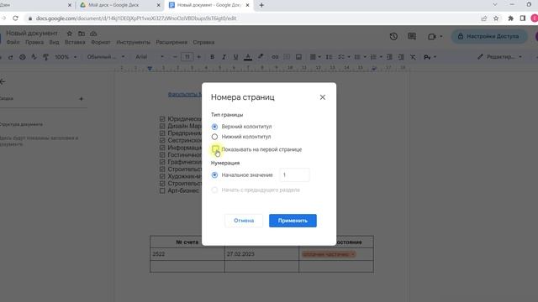
Task: Toggle the Юридическ checklist box in the document
Action: 162,119
